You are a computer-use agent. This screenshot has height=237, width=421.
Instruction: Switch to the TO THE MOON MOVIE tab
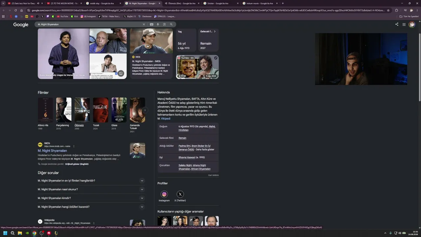pos(64,3)
